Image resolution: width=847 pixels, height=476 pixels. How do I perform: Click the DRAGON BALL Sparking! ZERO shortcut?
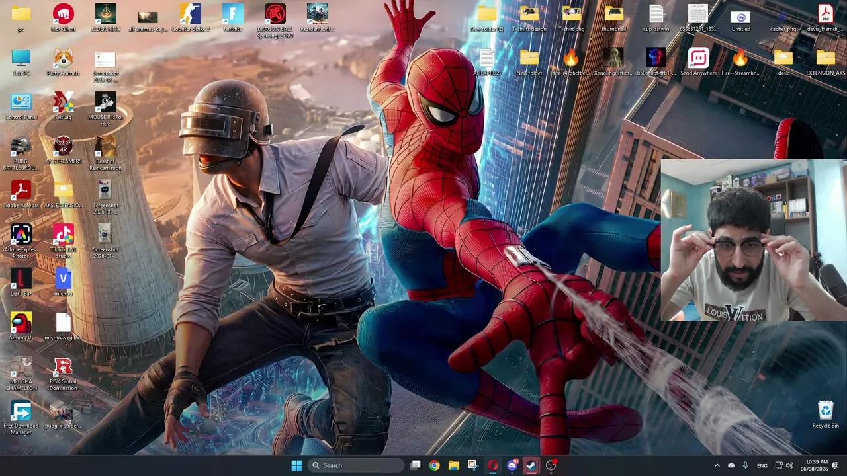275,21
